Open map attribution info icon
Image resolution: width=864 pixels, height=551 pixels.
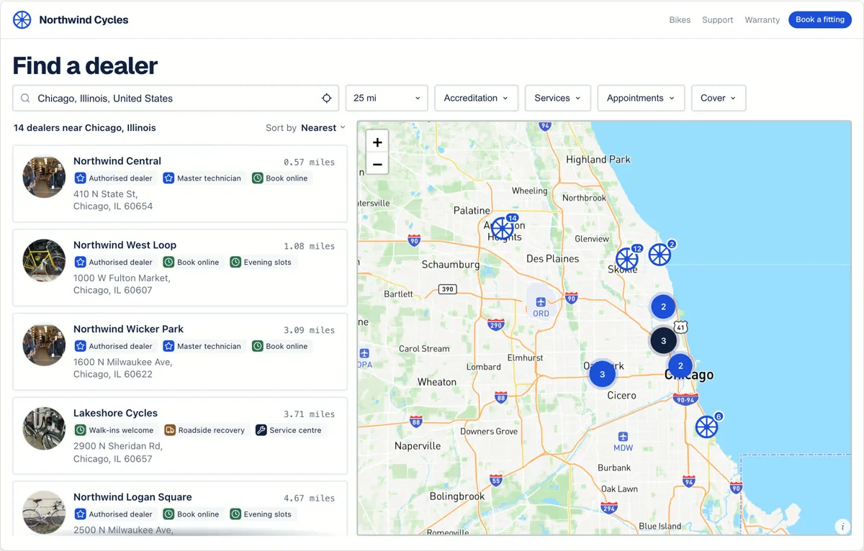842,527
